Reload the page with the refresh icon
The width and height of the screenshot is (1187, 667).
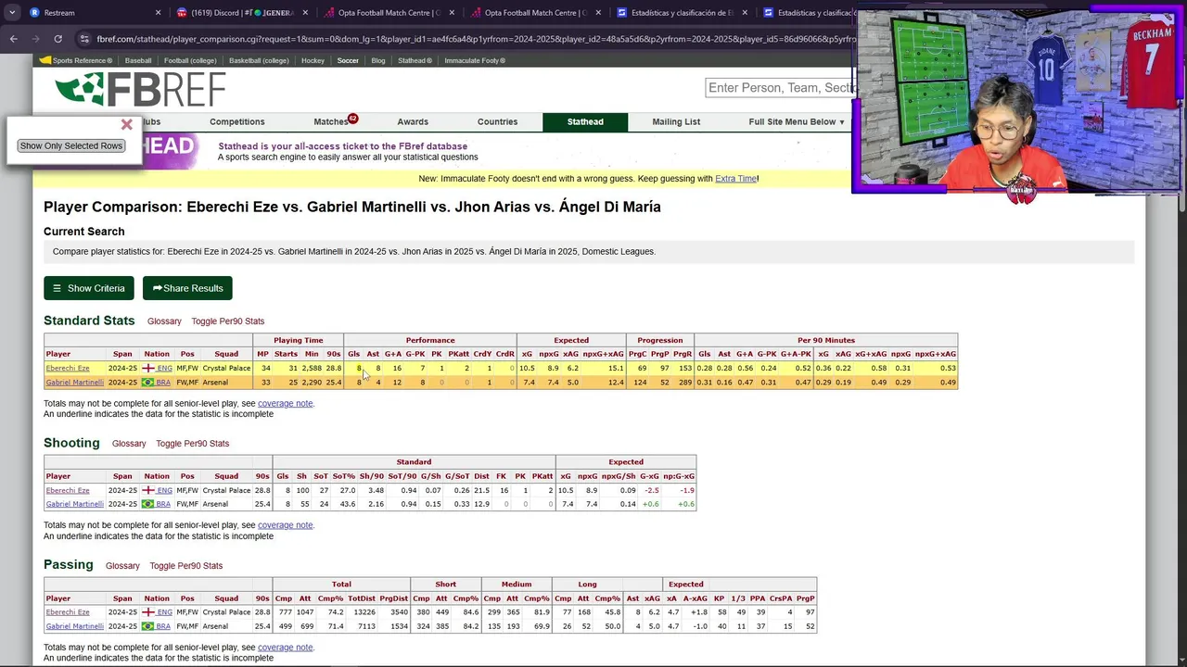[x=57, y=39]
